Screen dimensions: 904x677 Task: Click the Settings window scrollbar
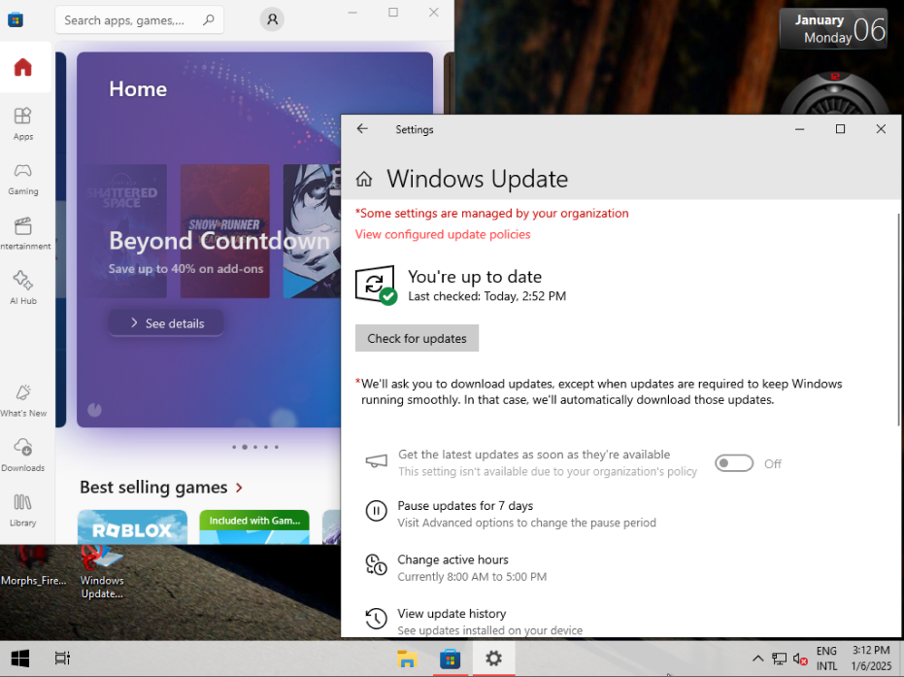[899, 321]
